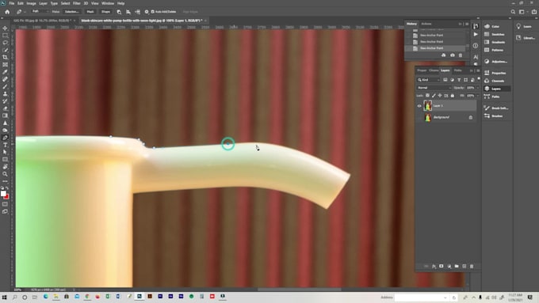Select the Eraser tool

(6, 108)
